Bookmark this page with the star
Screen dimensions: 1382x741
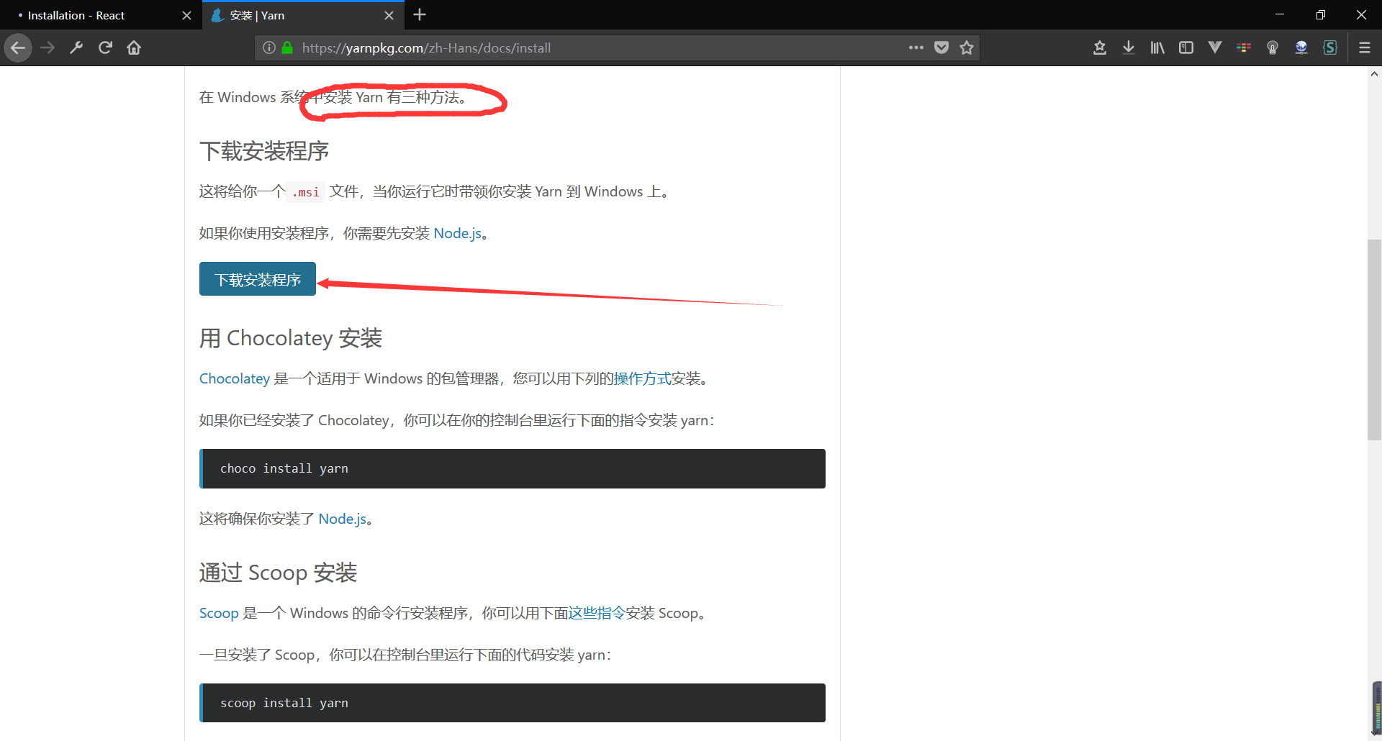(x=967, y=48)
